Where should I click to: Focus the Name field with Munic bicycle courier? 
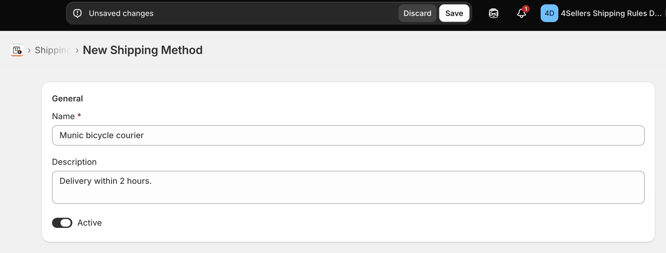click(348, 135)
